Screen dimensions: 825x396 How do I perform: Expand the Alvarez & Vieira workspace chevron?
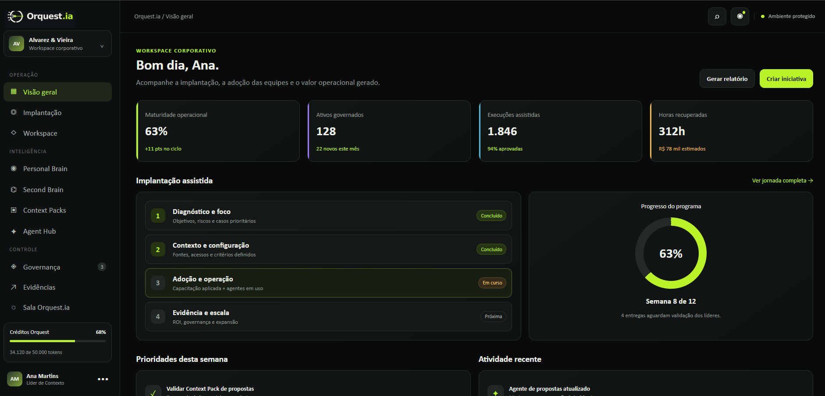(x=102, y=46)
